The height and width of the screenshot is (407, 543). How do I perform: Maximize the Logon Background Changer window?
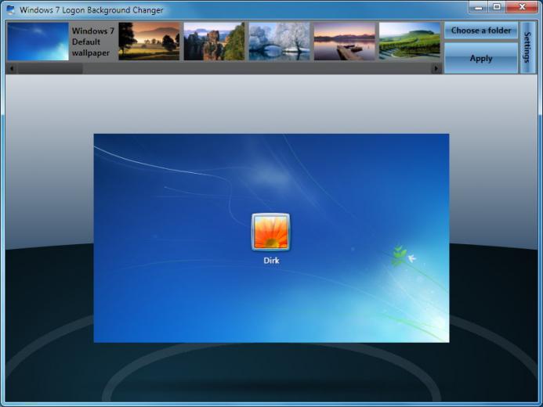(497, 6)
